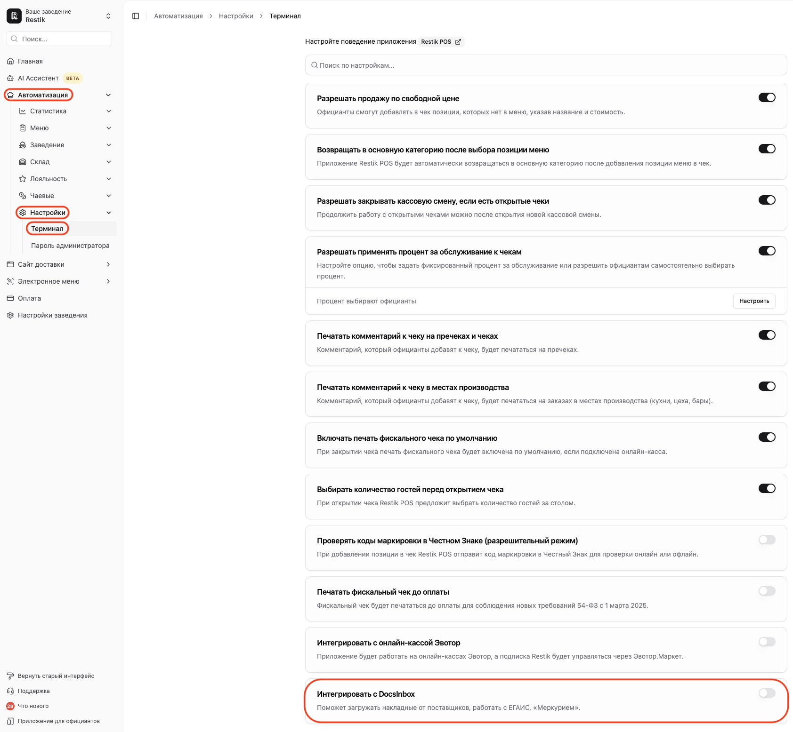Click the Заведение icon in sidebar
The height and width of the screenshot is (732, 793).
point(23,145)
